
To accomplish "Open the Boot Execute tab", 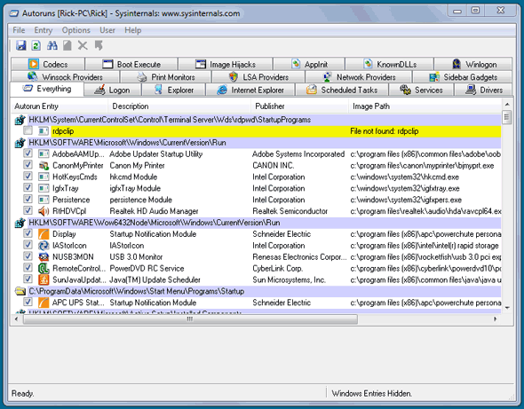I will 131,64.
